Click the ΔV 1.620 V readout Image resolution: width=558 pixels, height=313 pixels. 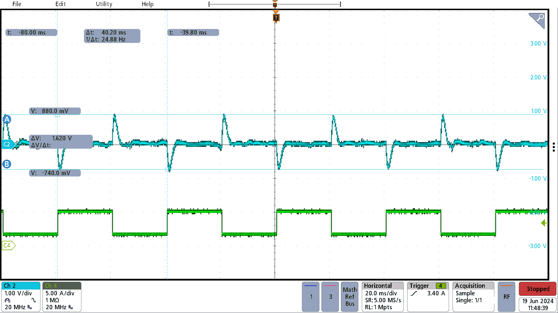point(61,141)
